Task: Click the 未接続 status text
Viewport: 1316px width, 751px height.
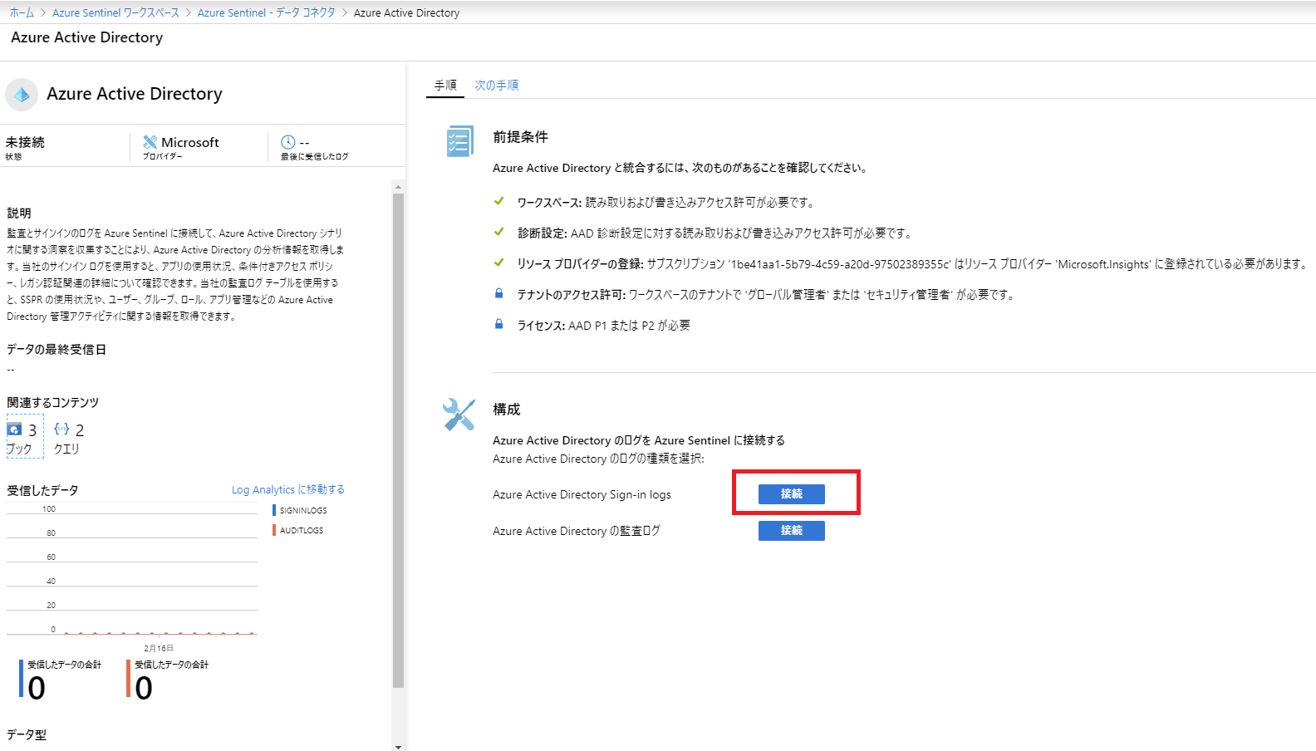Action: click(x=25, y=142)
